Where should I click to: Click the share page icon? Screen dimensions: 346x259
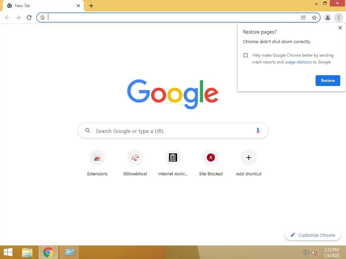click(x=303, y=18)
